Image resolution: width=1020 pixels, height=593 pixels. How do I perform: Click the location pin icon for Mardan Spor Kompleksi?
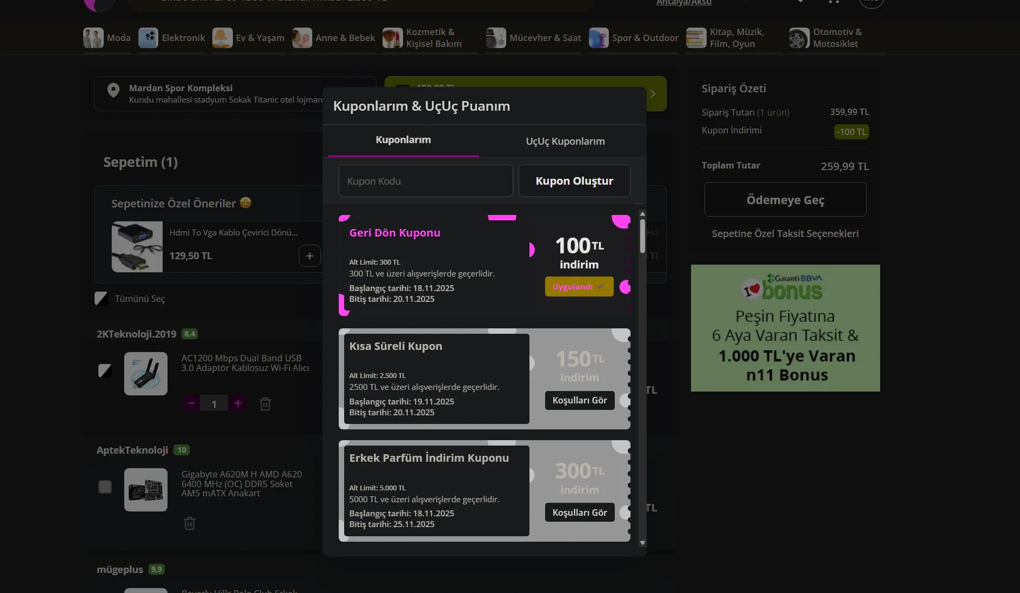click(113, 90)
